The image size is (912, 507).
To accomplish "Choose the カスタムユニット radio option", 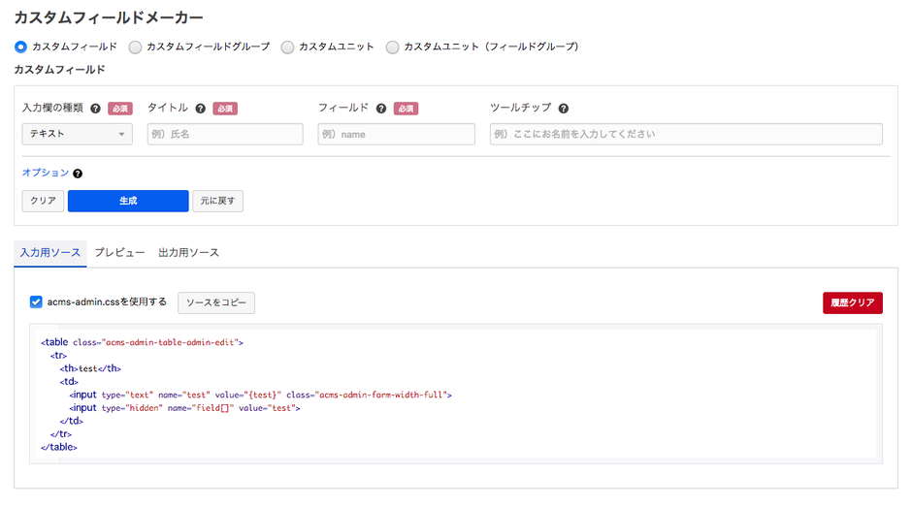I will click(x=288, y=47).
